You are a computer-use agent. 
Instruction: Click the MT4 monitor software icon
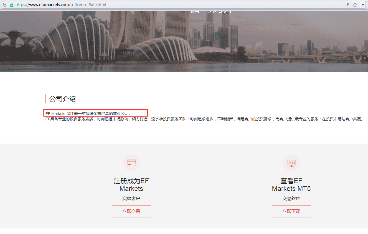(291, 163)
